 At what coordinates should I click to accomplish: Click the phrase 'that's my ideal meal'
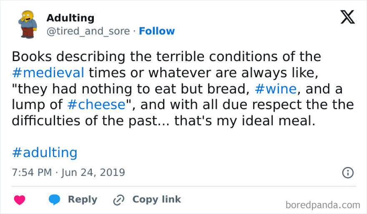point(243,121)
